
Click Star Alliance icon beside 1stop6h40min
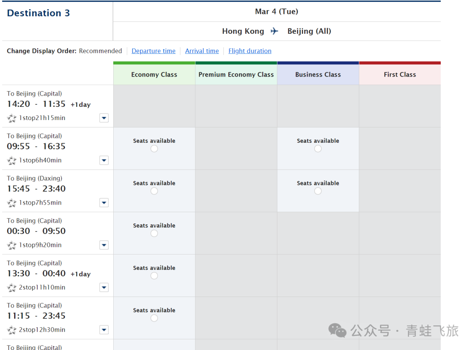pos(12,160)
